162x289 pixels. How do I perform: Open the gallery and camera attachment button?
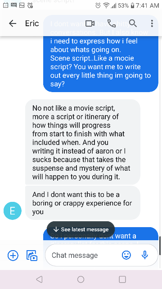tap(32, 256)
